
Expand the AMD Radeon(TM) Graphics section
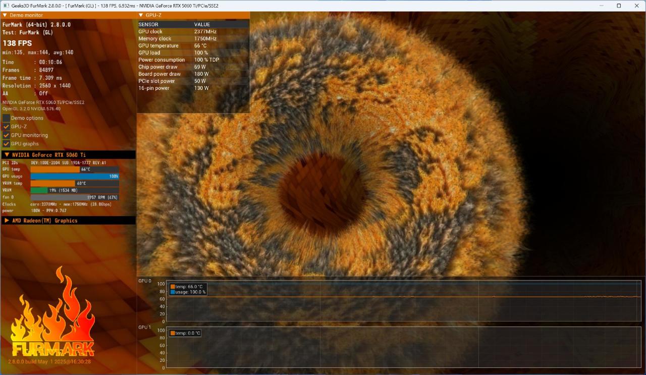coord(7,221)
